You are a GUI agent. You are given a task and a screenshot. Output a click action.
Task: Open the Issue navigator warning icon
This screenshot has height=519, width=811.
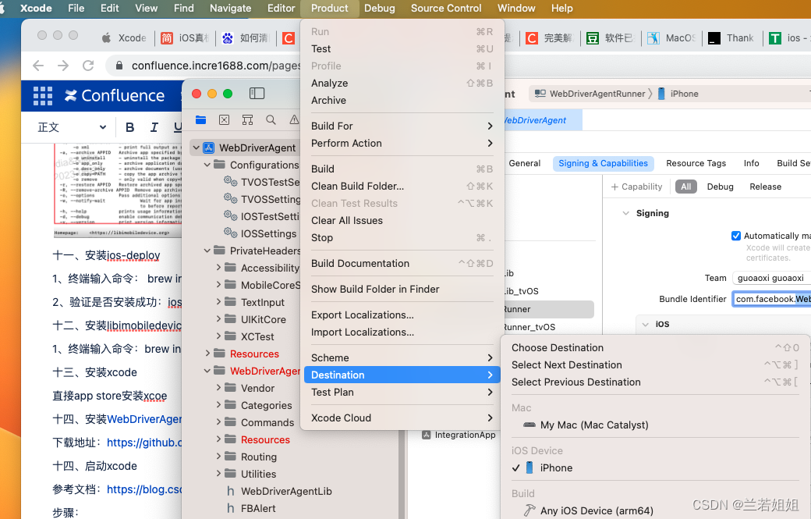click(294, 120)
